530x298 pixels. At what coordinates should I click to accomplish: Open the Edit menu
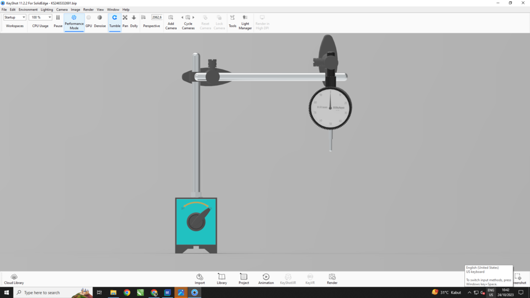(x=13, y=9)
